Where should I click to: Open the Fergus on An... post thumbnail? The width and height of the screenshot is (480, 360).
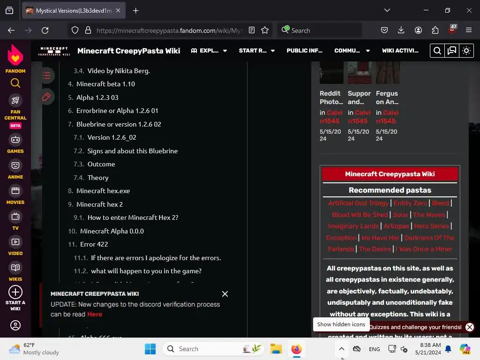(388, 73)
